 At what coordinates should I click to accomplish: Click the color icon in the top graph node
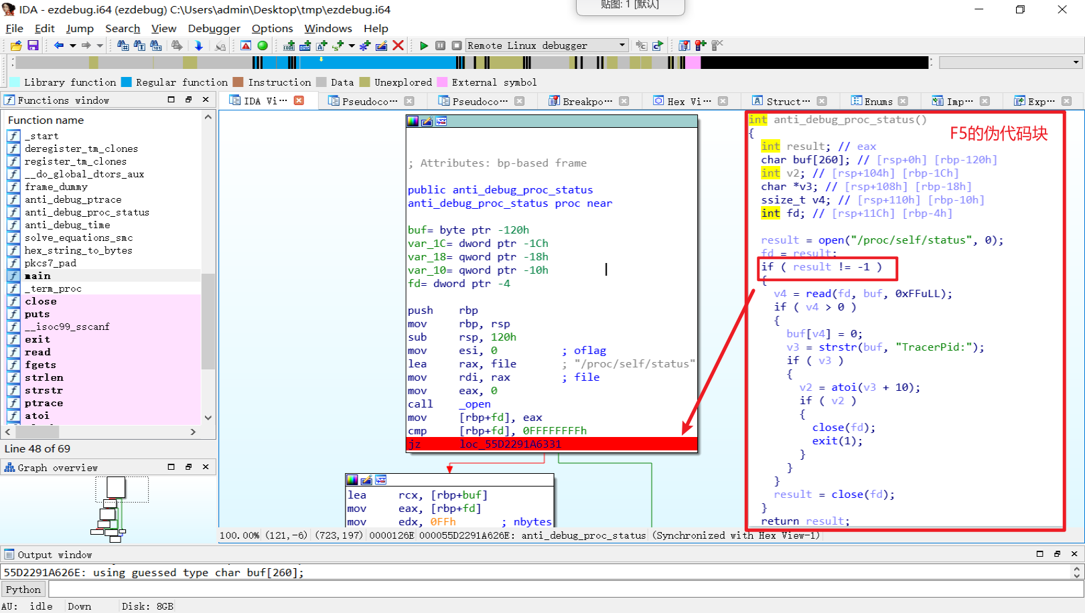(x=413, y=121)
